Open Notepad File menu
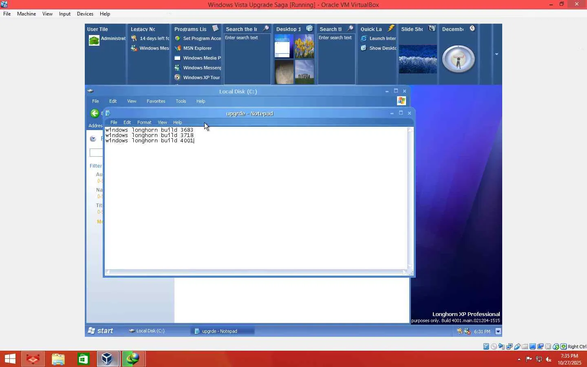Screen dimensions: 587x367 click(x=114, y=122)
